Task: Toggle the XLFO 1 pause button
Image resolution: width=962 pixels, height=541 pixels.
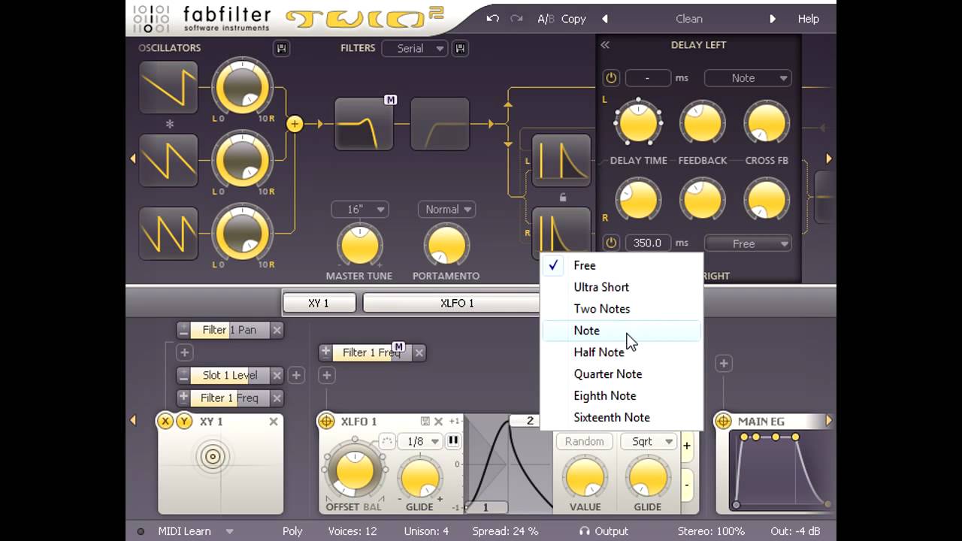Action: [453, 441]
